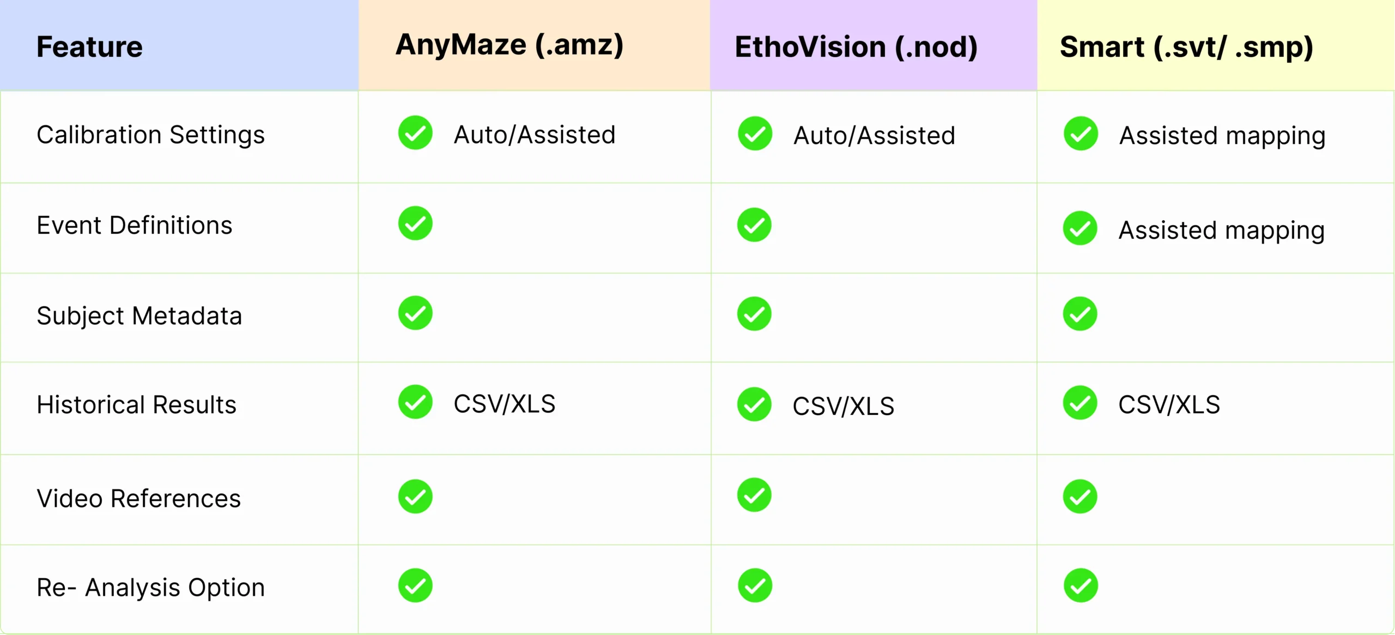Click the Smart Re-Analysis Option checkmark icon
This screenshot has width=1395, height=635.
click(1081, 586)
